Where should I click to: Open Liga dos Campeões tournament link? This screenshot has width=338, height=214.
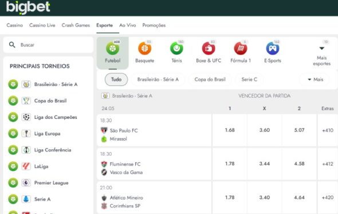point(56,117)
